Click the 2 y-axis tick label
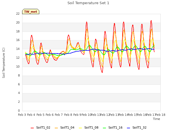 (x=19, y=102)
